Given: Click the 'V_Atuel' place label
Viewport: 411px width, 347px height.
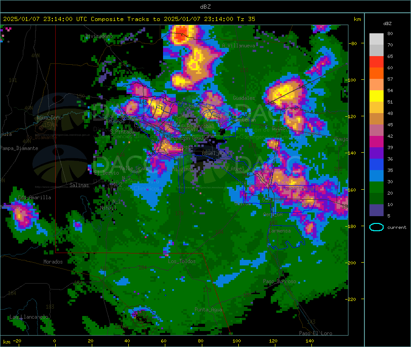Looking at the screenshot, I should pyautogui.click(x=235, y=169).
